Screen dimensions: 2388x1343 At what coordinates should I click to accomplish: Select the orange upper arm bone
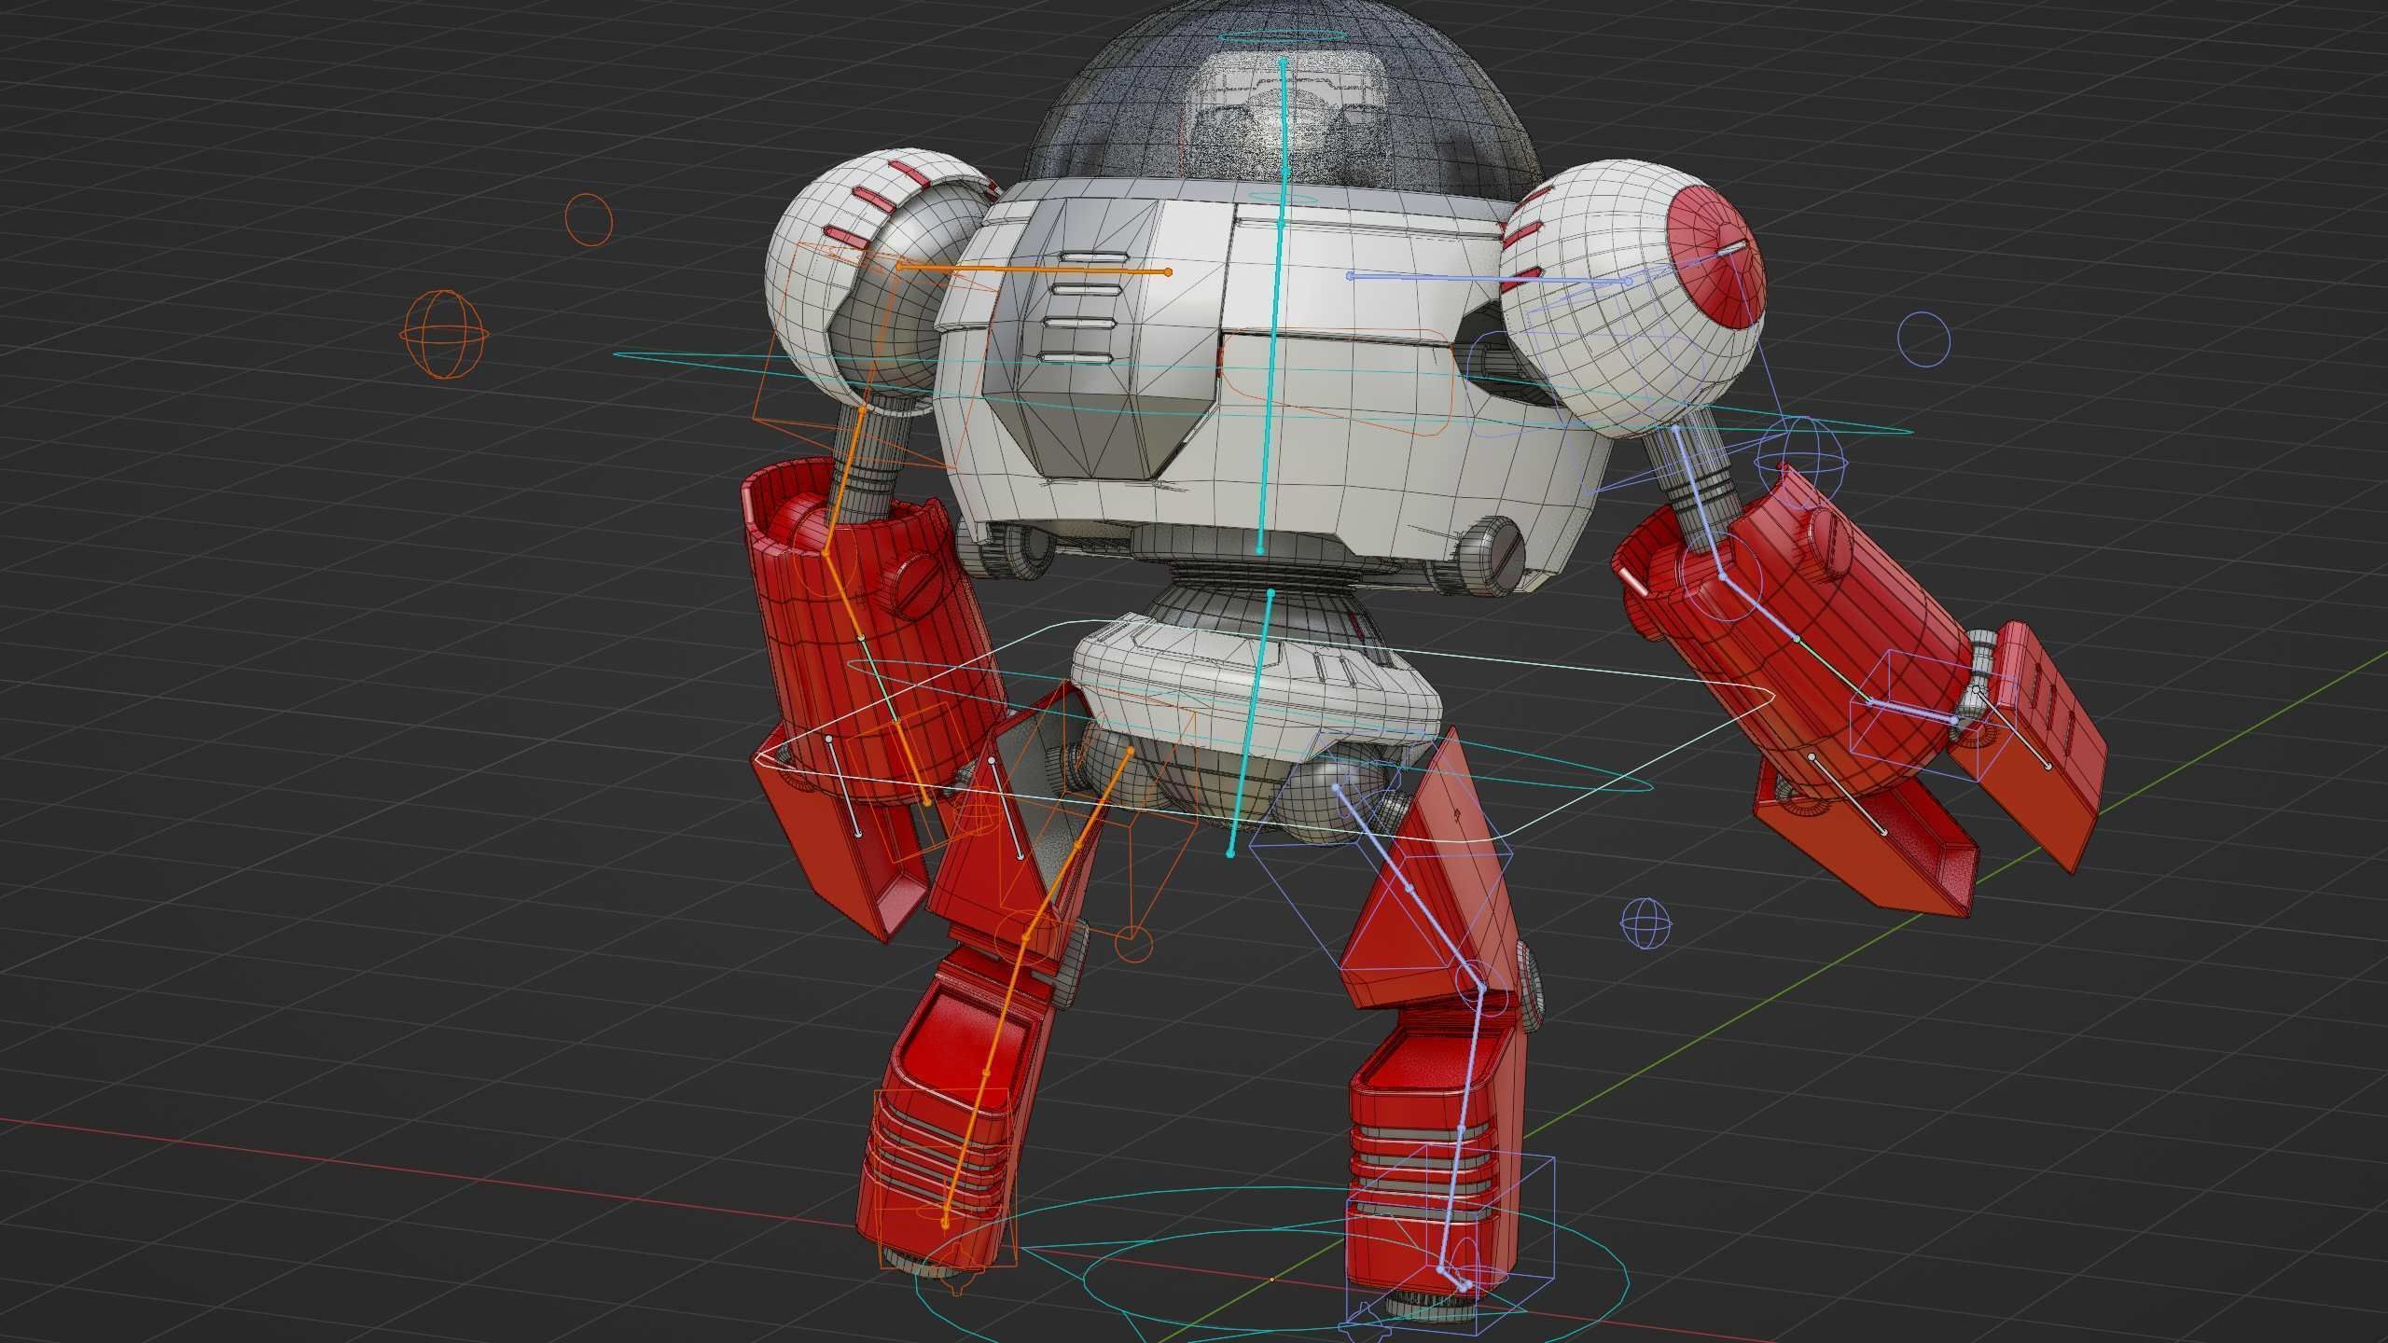click(845, 482)
